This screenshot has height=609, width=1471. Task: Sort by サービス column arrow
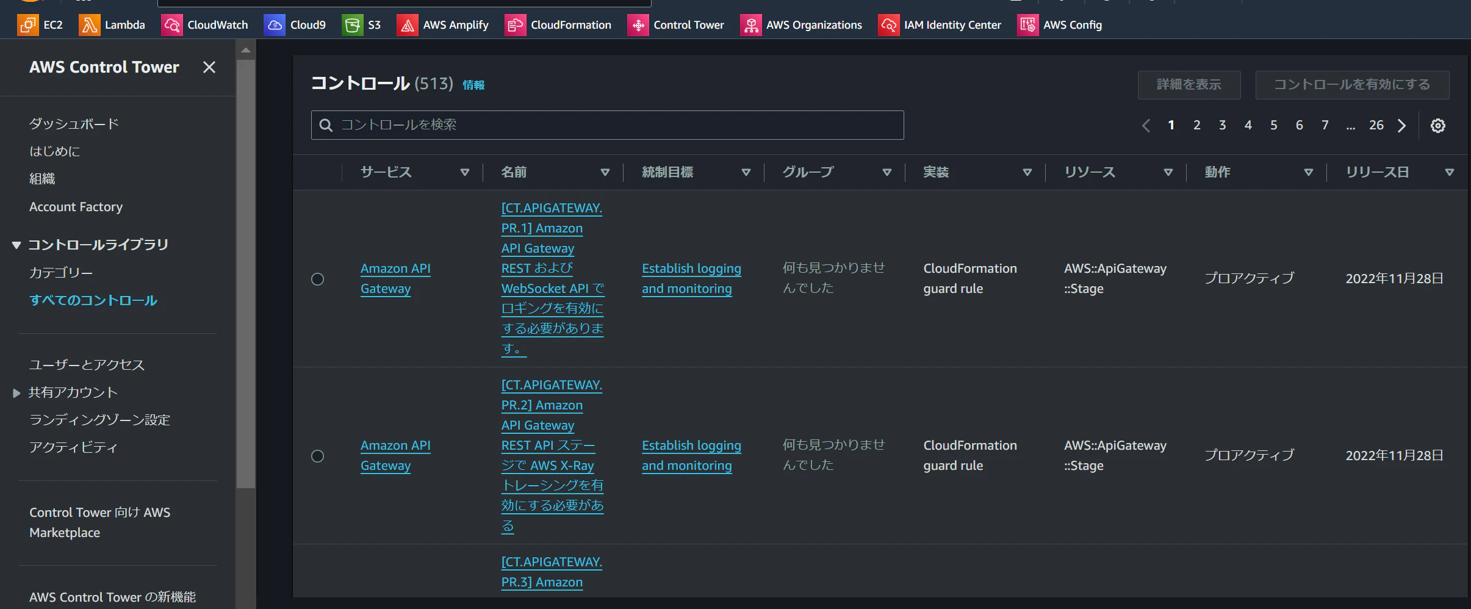pos(465,173)
